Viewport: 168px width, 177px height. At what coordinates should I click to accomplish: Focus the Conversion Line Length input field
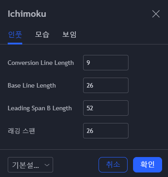[x=106, y=63]
